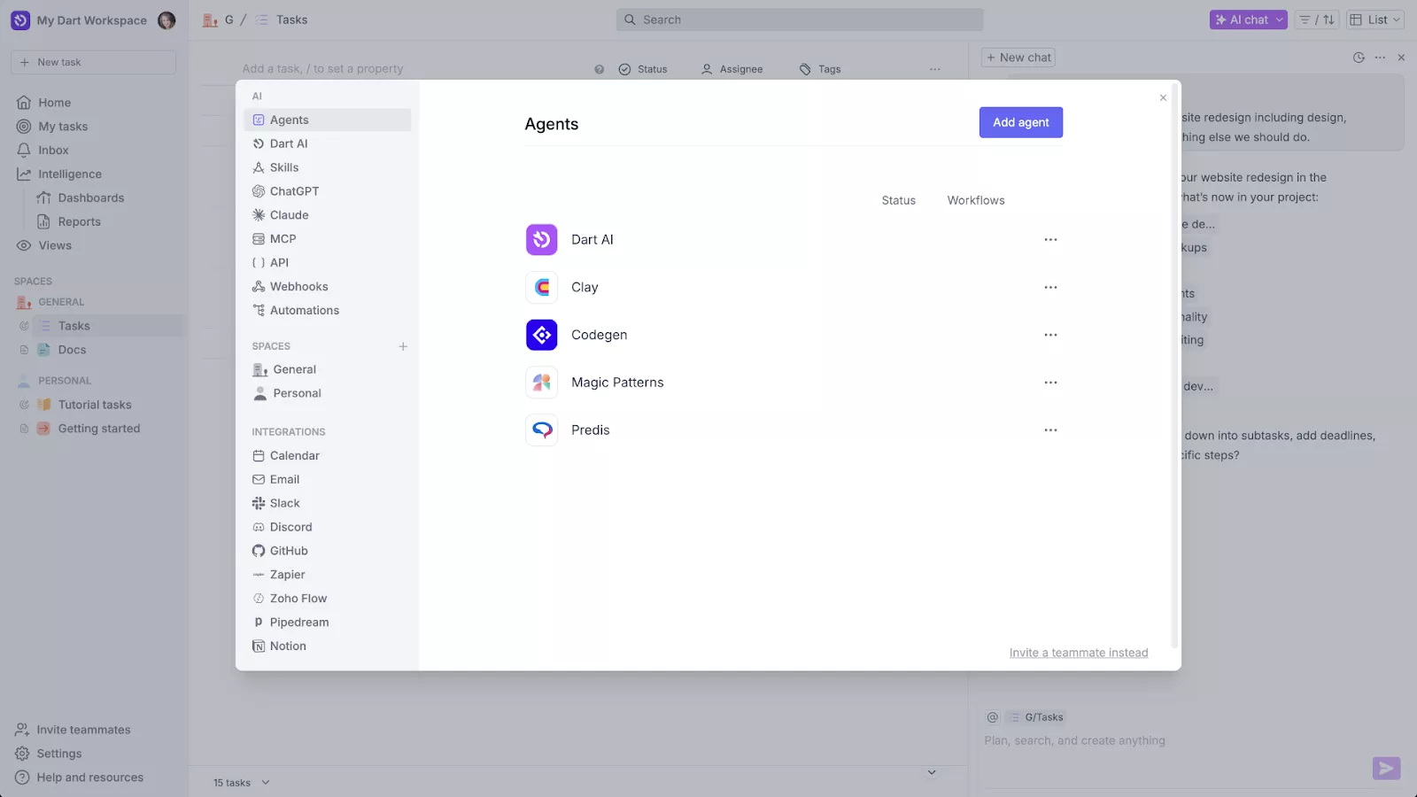The width and height of the screenshot is (1417, 797).
Task: Expand the 15 tasks count chevron
Action: [x=266, y=783]
